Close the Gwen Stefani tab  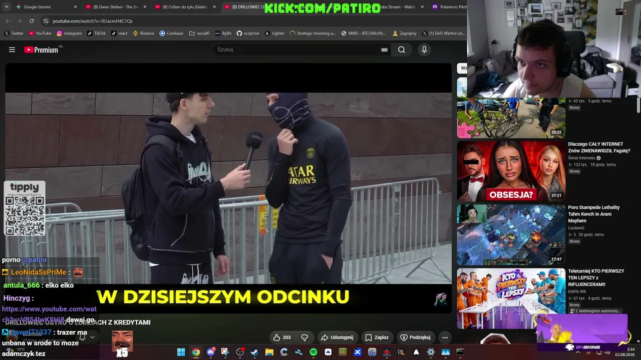pos(145,7)
